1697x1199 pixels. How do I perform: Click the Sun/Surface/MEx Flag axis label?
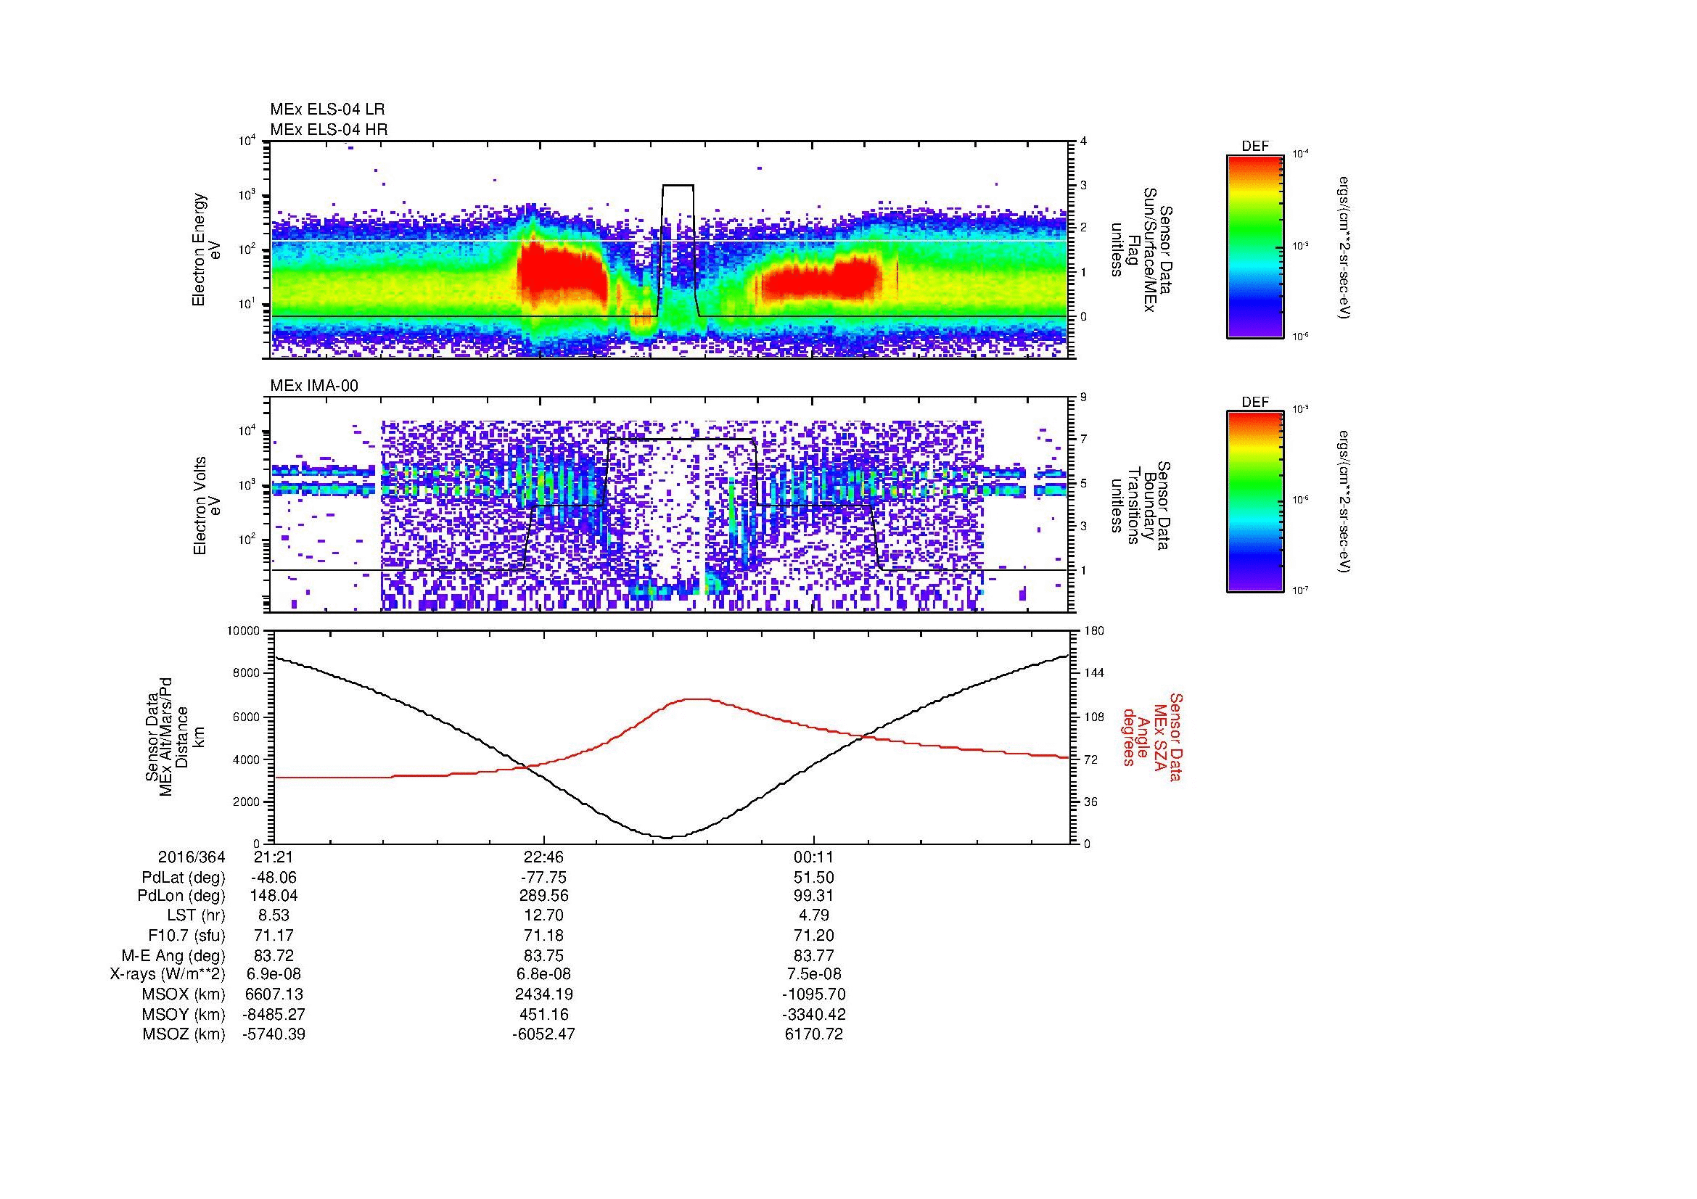tap(1141, 250)
